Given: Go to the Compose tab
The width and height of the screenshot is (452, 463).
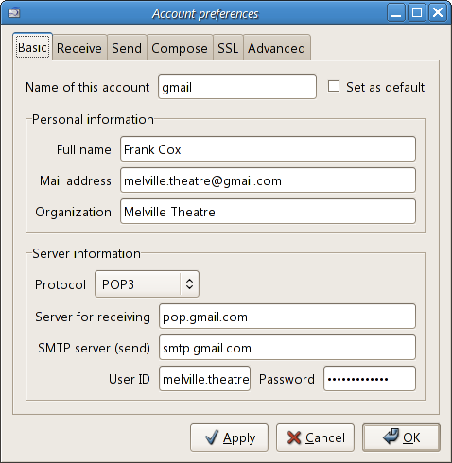Looking at the screenshot, I should [180, 48].
